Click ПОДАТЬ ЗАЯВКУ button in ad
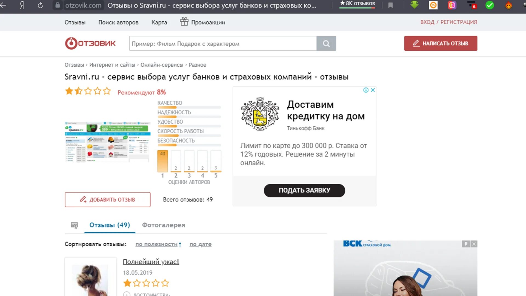The image size is (526, 296). (304, 190)
